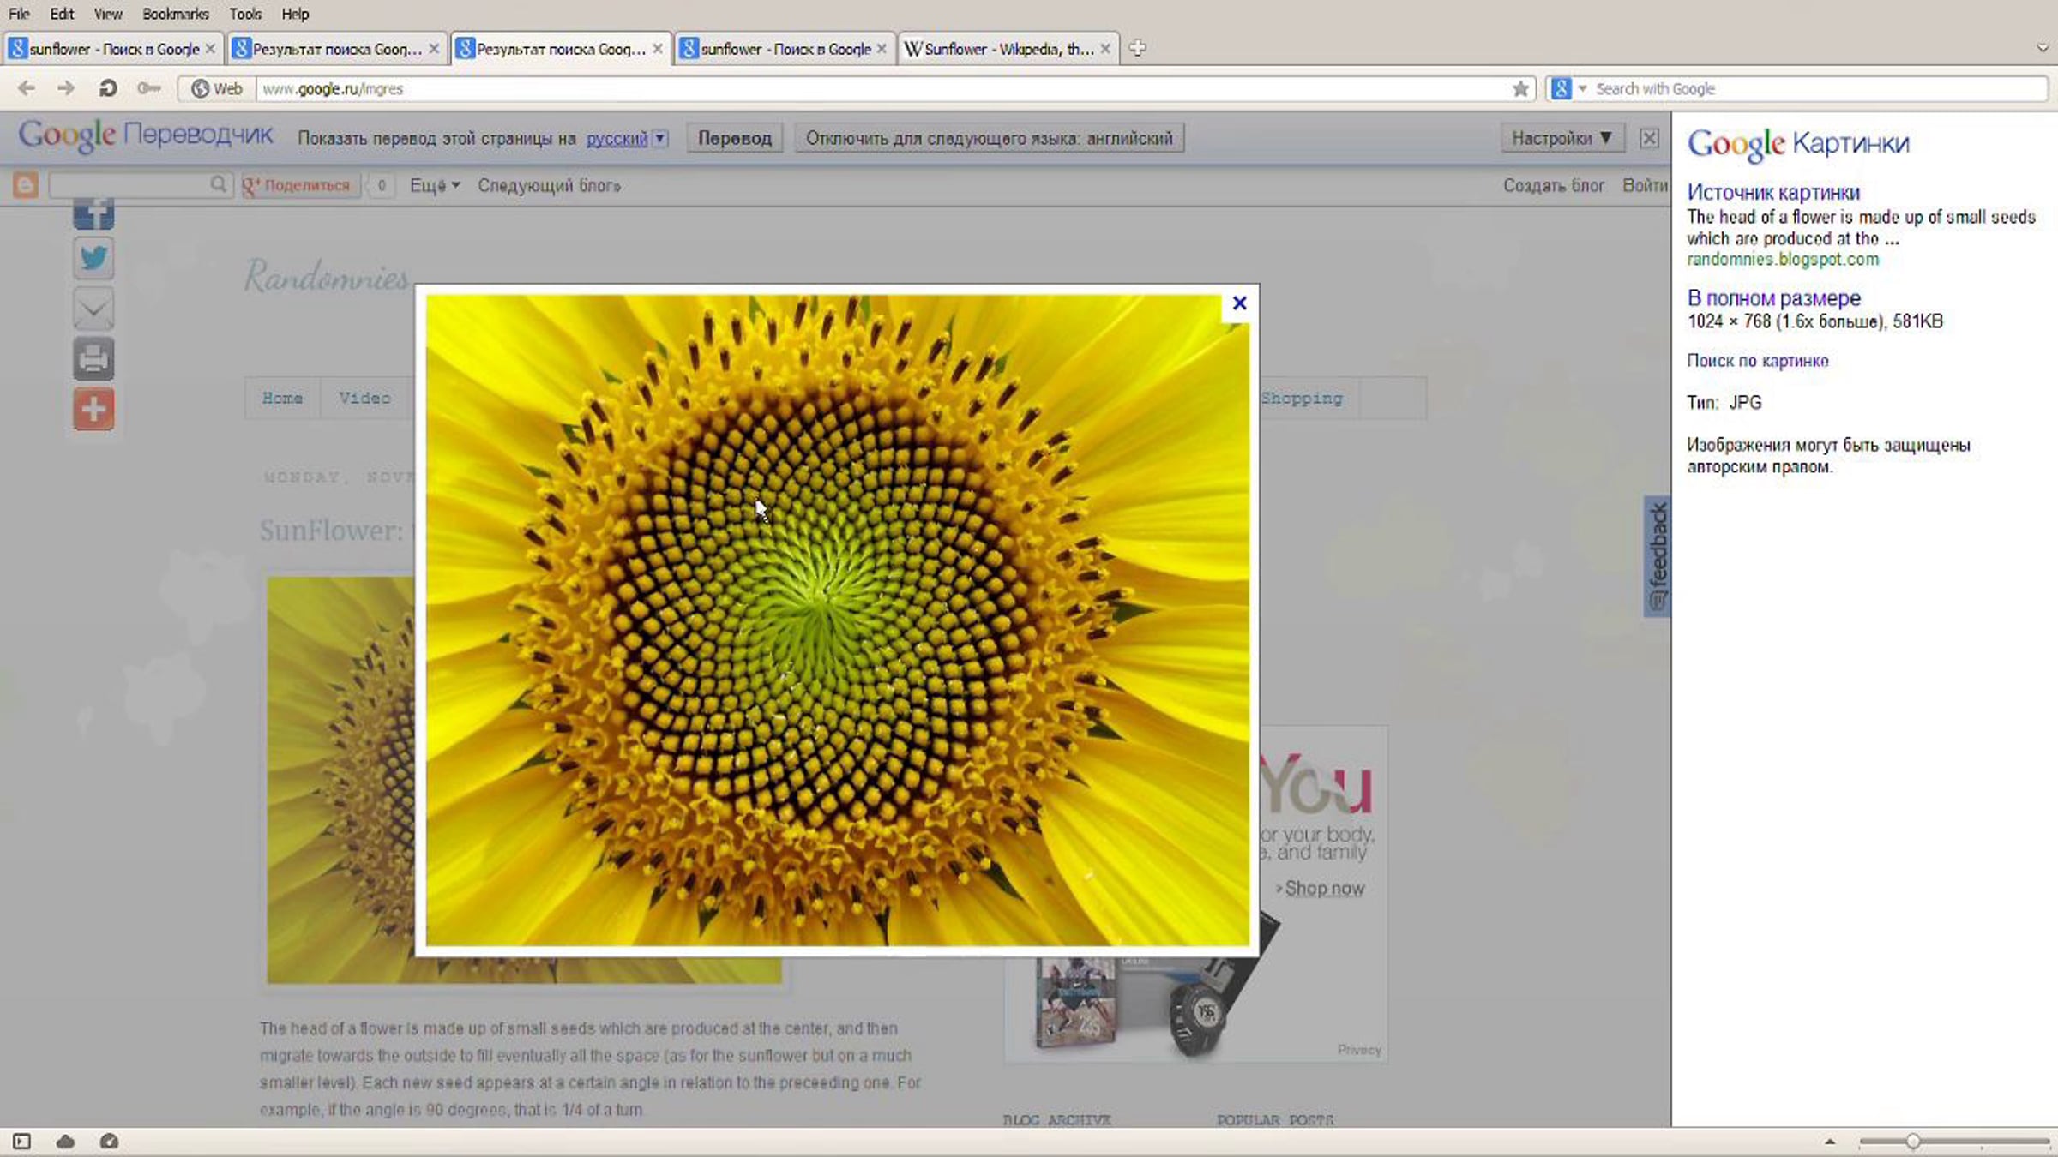Open the Edit menu

coord(62,14)
